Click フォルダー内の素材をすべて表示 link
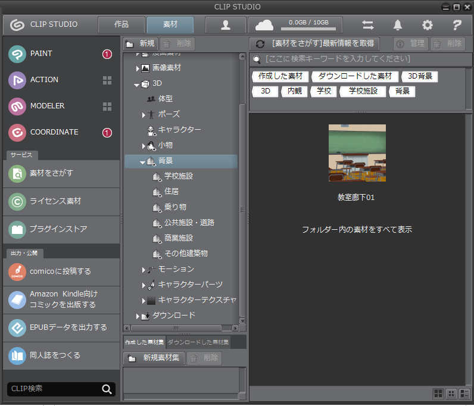The height and width of the screenshot is (406, 474). coord(357,229)
